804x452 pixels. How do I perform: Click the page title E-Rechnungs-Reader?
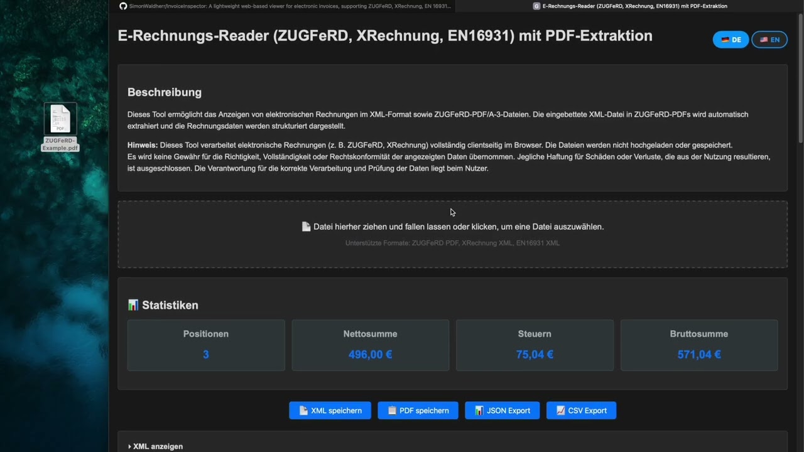click(385, 36)
